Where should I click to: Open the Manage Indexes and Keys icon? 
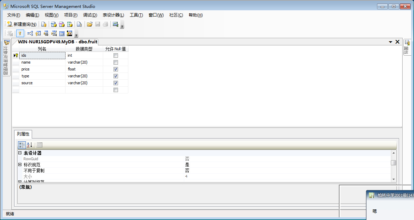click(x=38, y=33)
